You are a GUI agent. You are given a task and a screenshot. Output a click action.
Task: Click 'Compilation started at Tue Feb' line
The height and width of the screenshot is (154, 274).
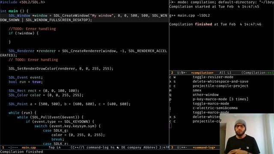[x=214, y=6]
